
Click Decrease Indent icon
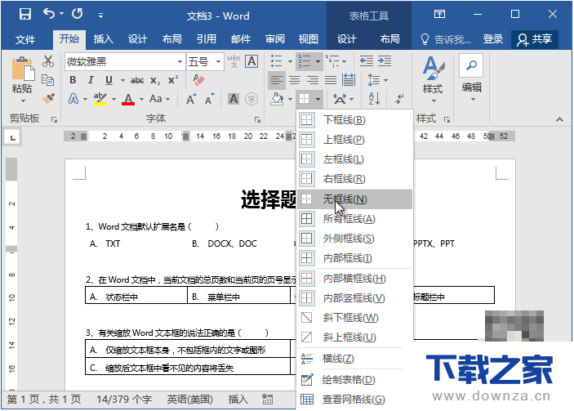[x=366, y=60]
